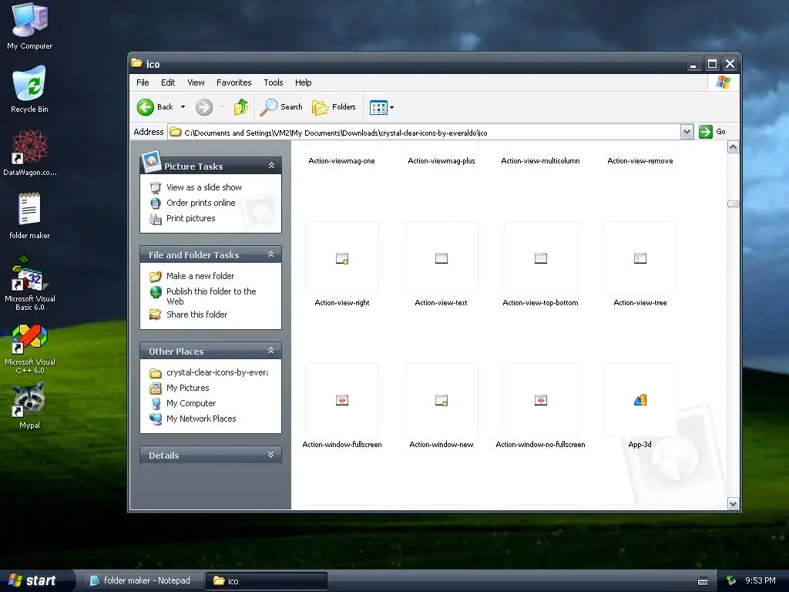Click the 9:53 PM clock
This screenshot has width=789, height=592.
pyautogui.click(x=760, y=580)
